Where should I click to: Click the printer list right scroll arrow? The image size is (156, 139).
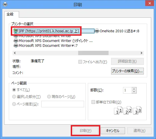tap(142, 53)
